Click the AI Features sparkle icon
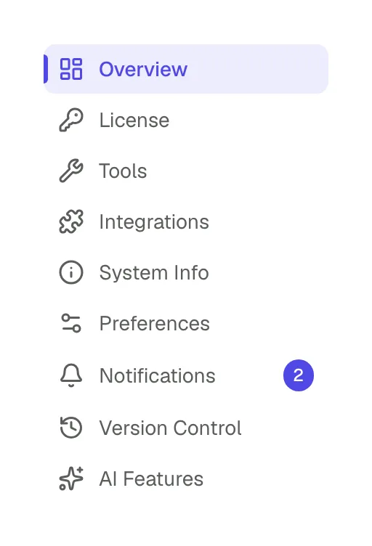The image size is (372, 546). [71, 478]
